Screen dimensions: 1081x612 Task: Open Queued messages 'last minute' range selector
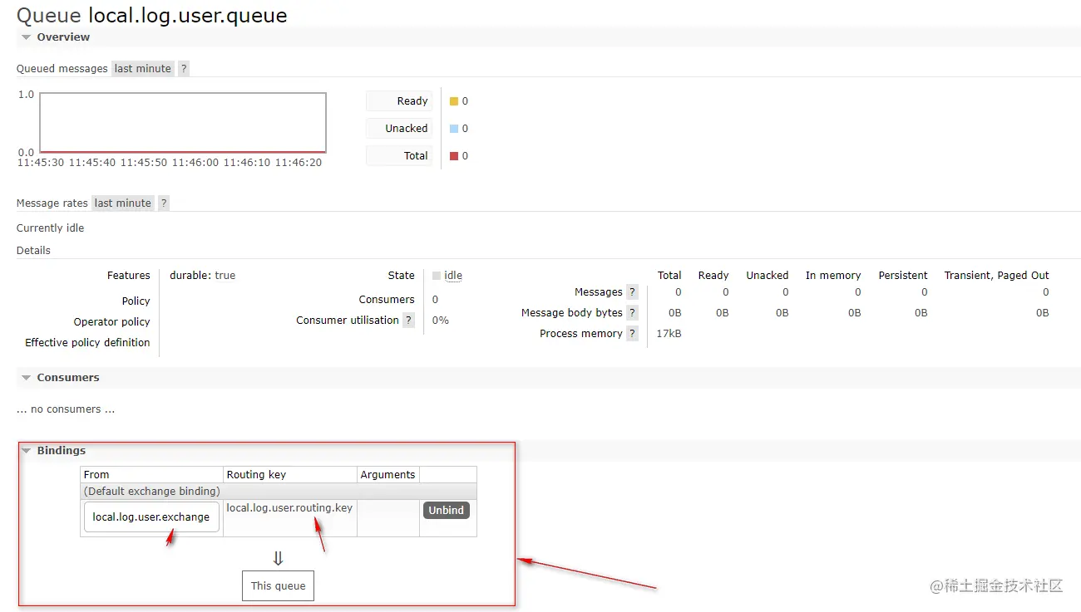(143, 69)
